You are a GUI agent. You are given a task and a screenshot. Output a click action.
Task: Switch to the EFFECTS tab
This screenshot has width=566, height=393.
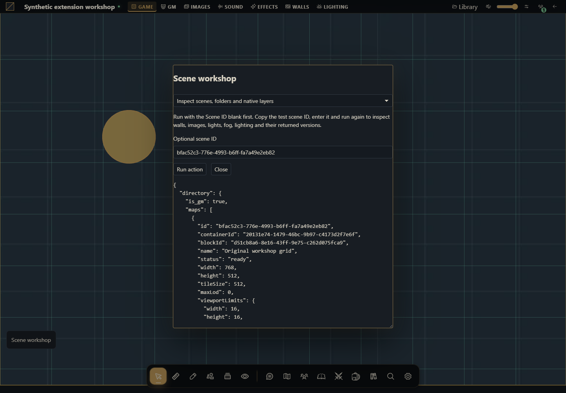click(265, 7)
